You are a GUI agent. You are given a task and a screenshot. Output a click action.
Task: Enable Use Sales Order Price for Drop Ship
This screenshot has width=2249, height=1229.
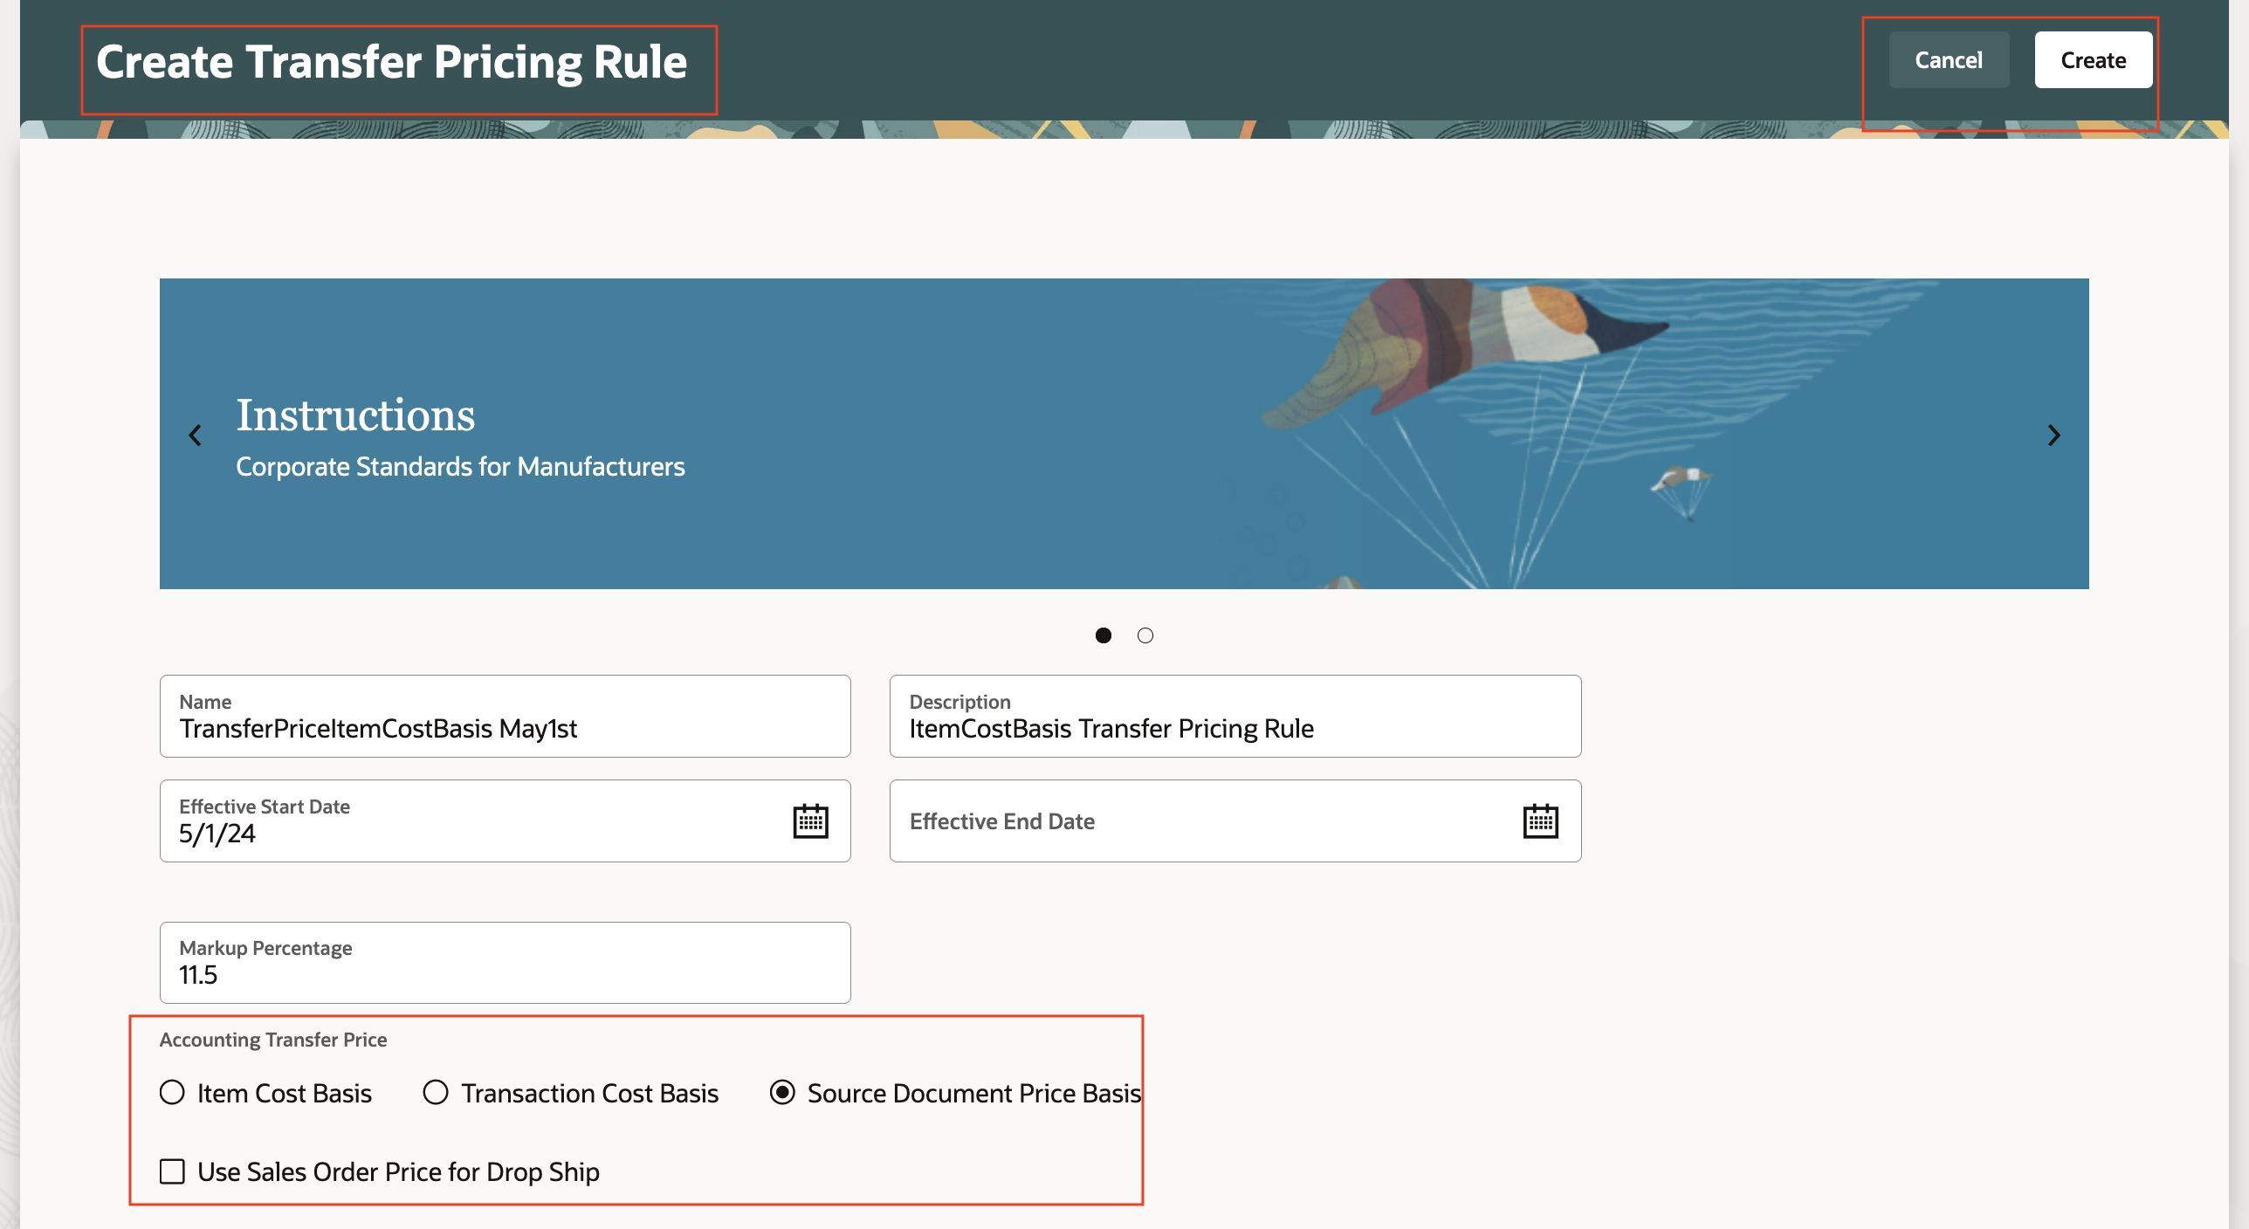click(x=173, y=1171)
